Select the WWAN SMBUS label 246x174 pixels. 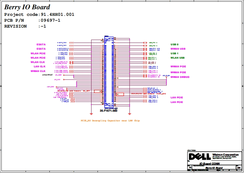click(x=180, y=77)
